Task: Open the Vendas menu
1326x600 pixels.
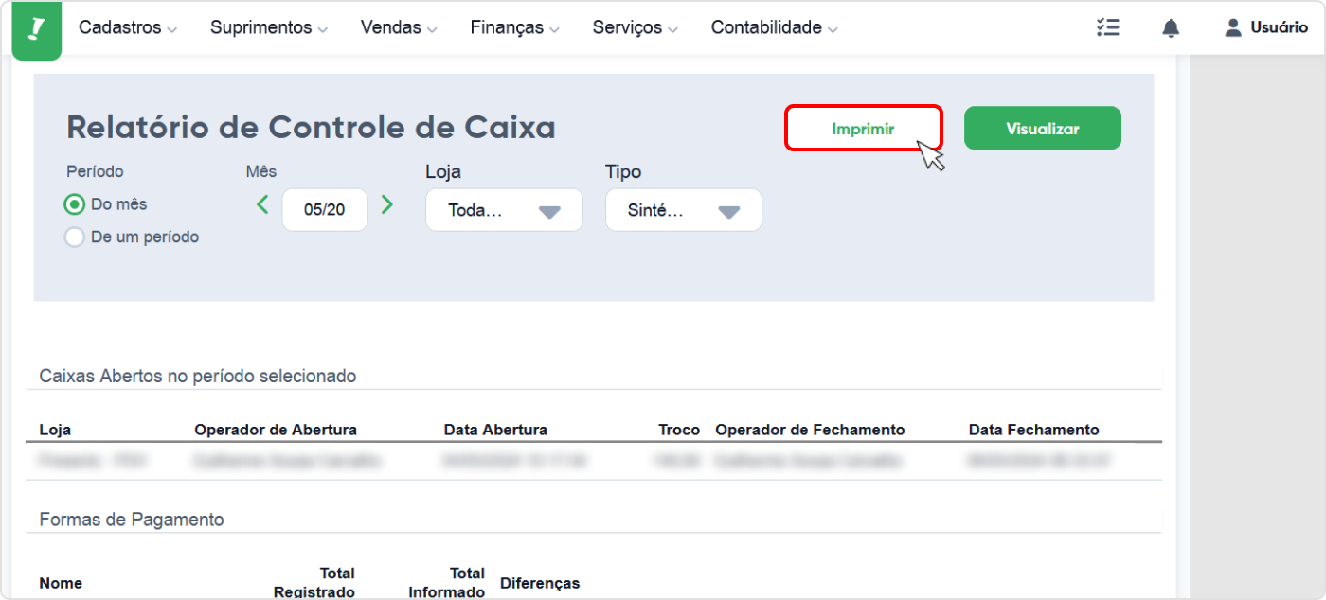Action: (x=399, y=27)
